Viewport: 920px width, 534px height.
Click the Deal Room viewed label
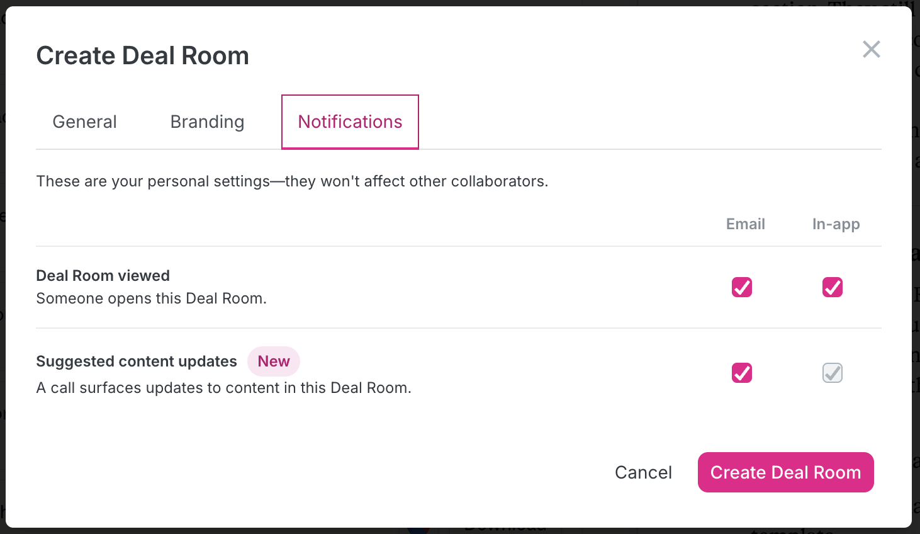click(103, 276)
